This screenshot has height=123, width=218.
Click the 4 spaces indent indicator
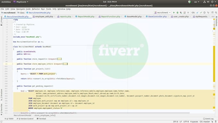click(x=194, y=122)
